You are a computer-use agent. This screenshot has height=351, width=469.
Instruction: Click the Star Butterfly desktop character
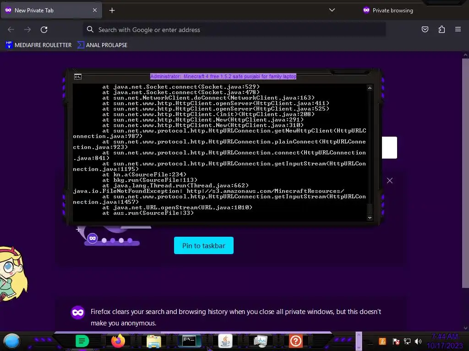click(x=13, y=274)
